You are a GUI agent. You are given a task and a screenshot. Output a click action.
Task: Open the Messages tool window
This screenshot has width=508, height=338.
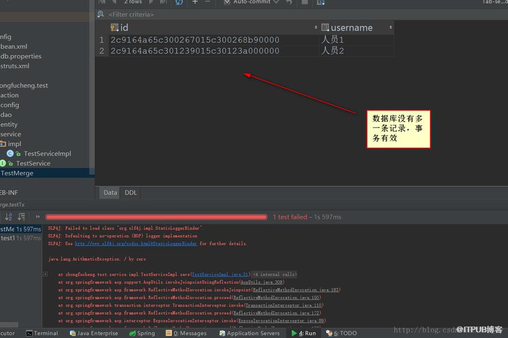tap(186, 333)
